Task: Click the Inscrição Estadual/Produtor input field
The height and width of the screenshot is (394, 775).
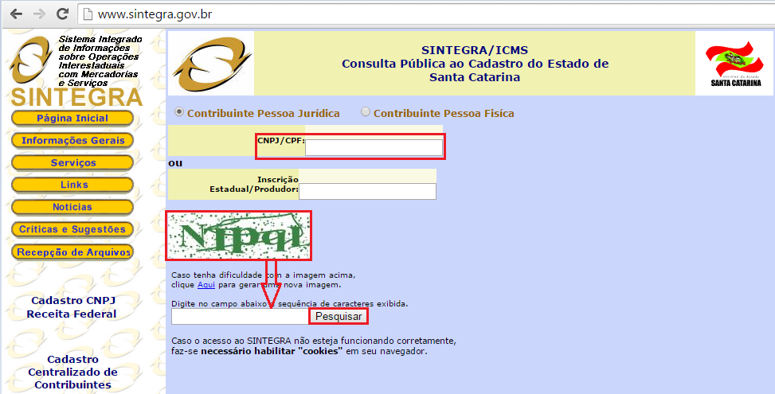Action: point(367,192)
